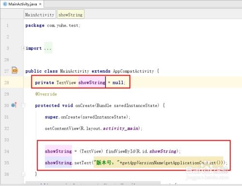Click the showString field on line 28

[x=92, y=82]
